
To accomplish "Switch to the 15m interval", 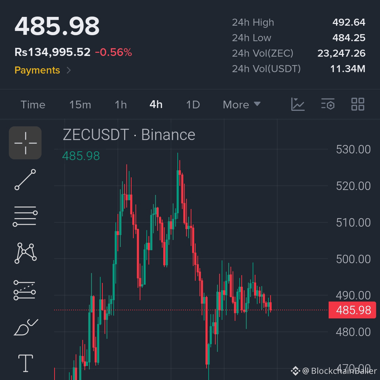I will (x=80, y=105).
